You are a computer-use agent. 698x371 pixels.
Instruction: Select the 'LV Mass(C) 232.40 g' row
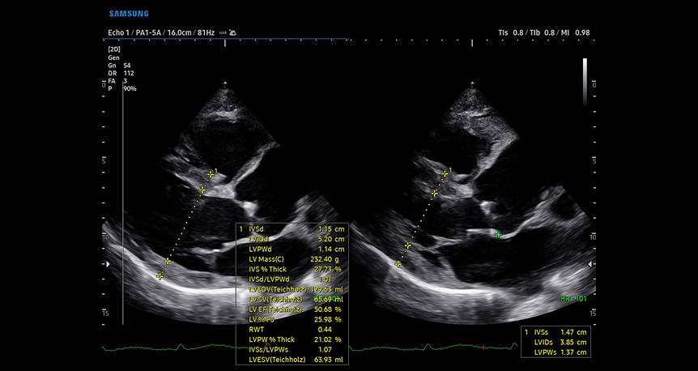tap(292, 259)
